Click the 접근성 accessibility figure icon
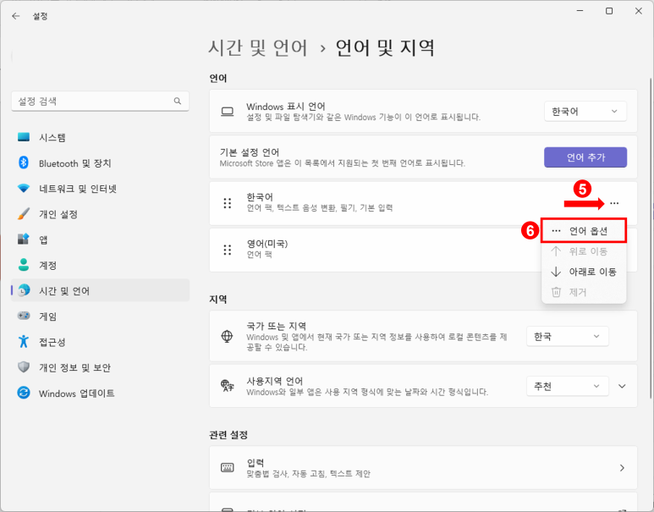Viewport: 654px width, 512px height. [24, 341]
